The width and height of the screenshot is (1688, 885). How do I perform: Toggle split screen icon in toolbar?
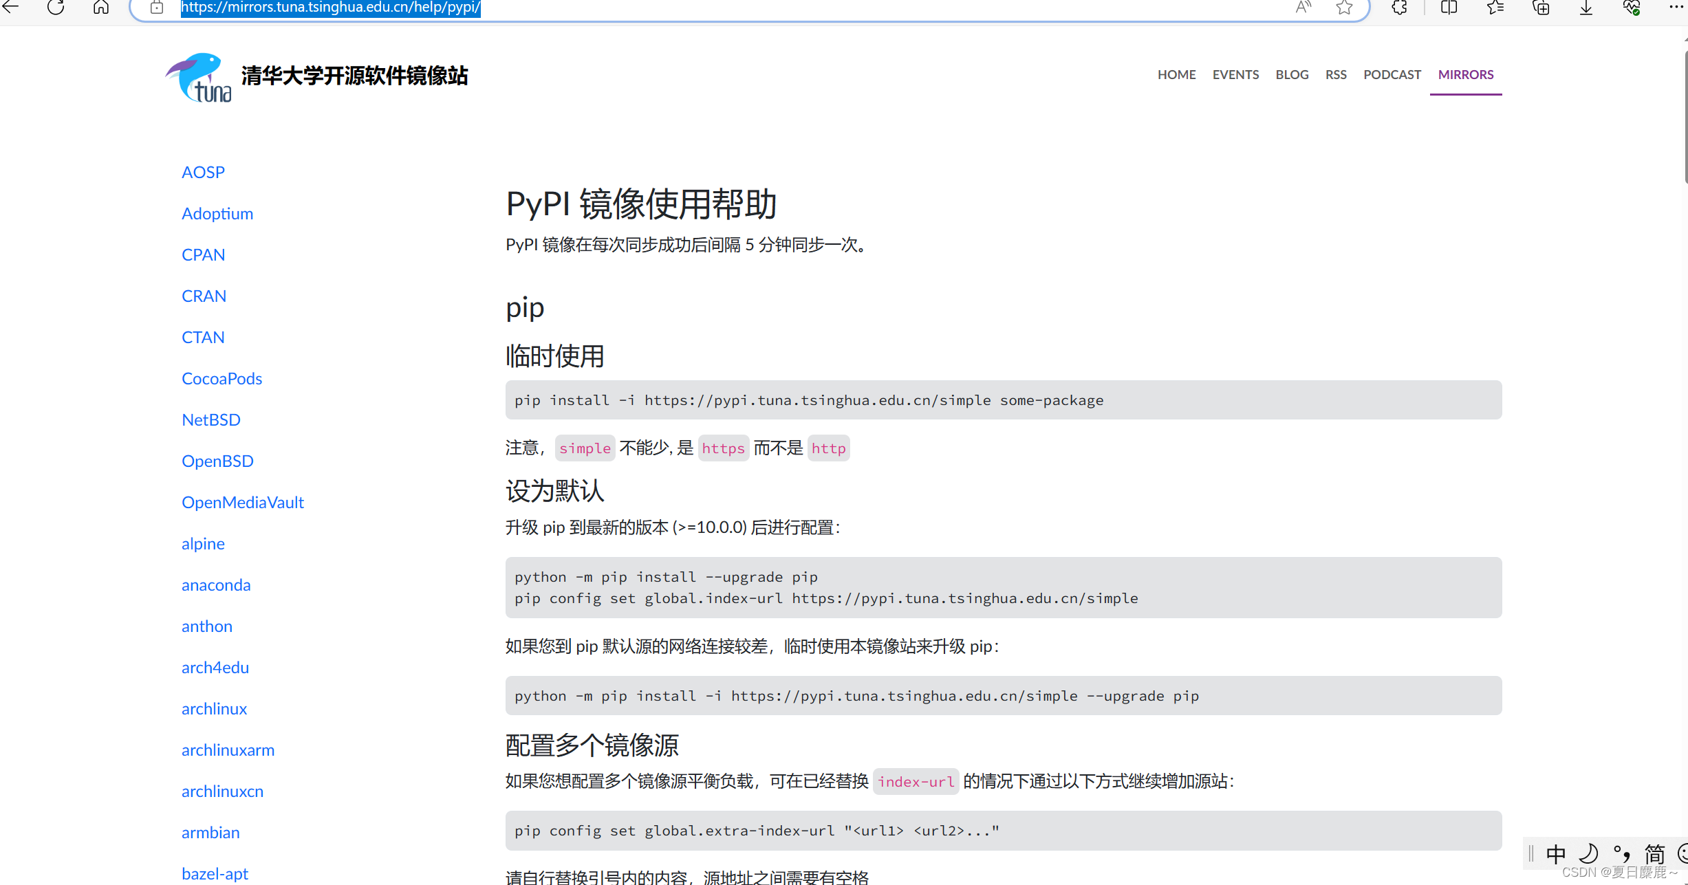click(1449, 8)
